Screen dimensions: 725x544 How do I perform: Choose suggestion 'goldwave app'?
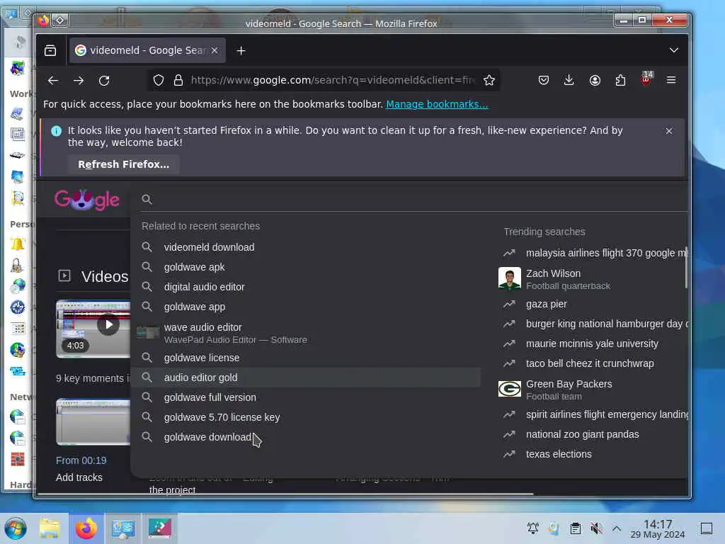pos(305,307)
